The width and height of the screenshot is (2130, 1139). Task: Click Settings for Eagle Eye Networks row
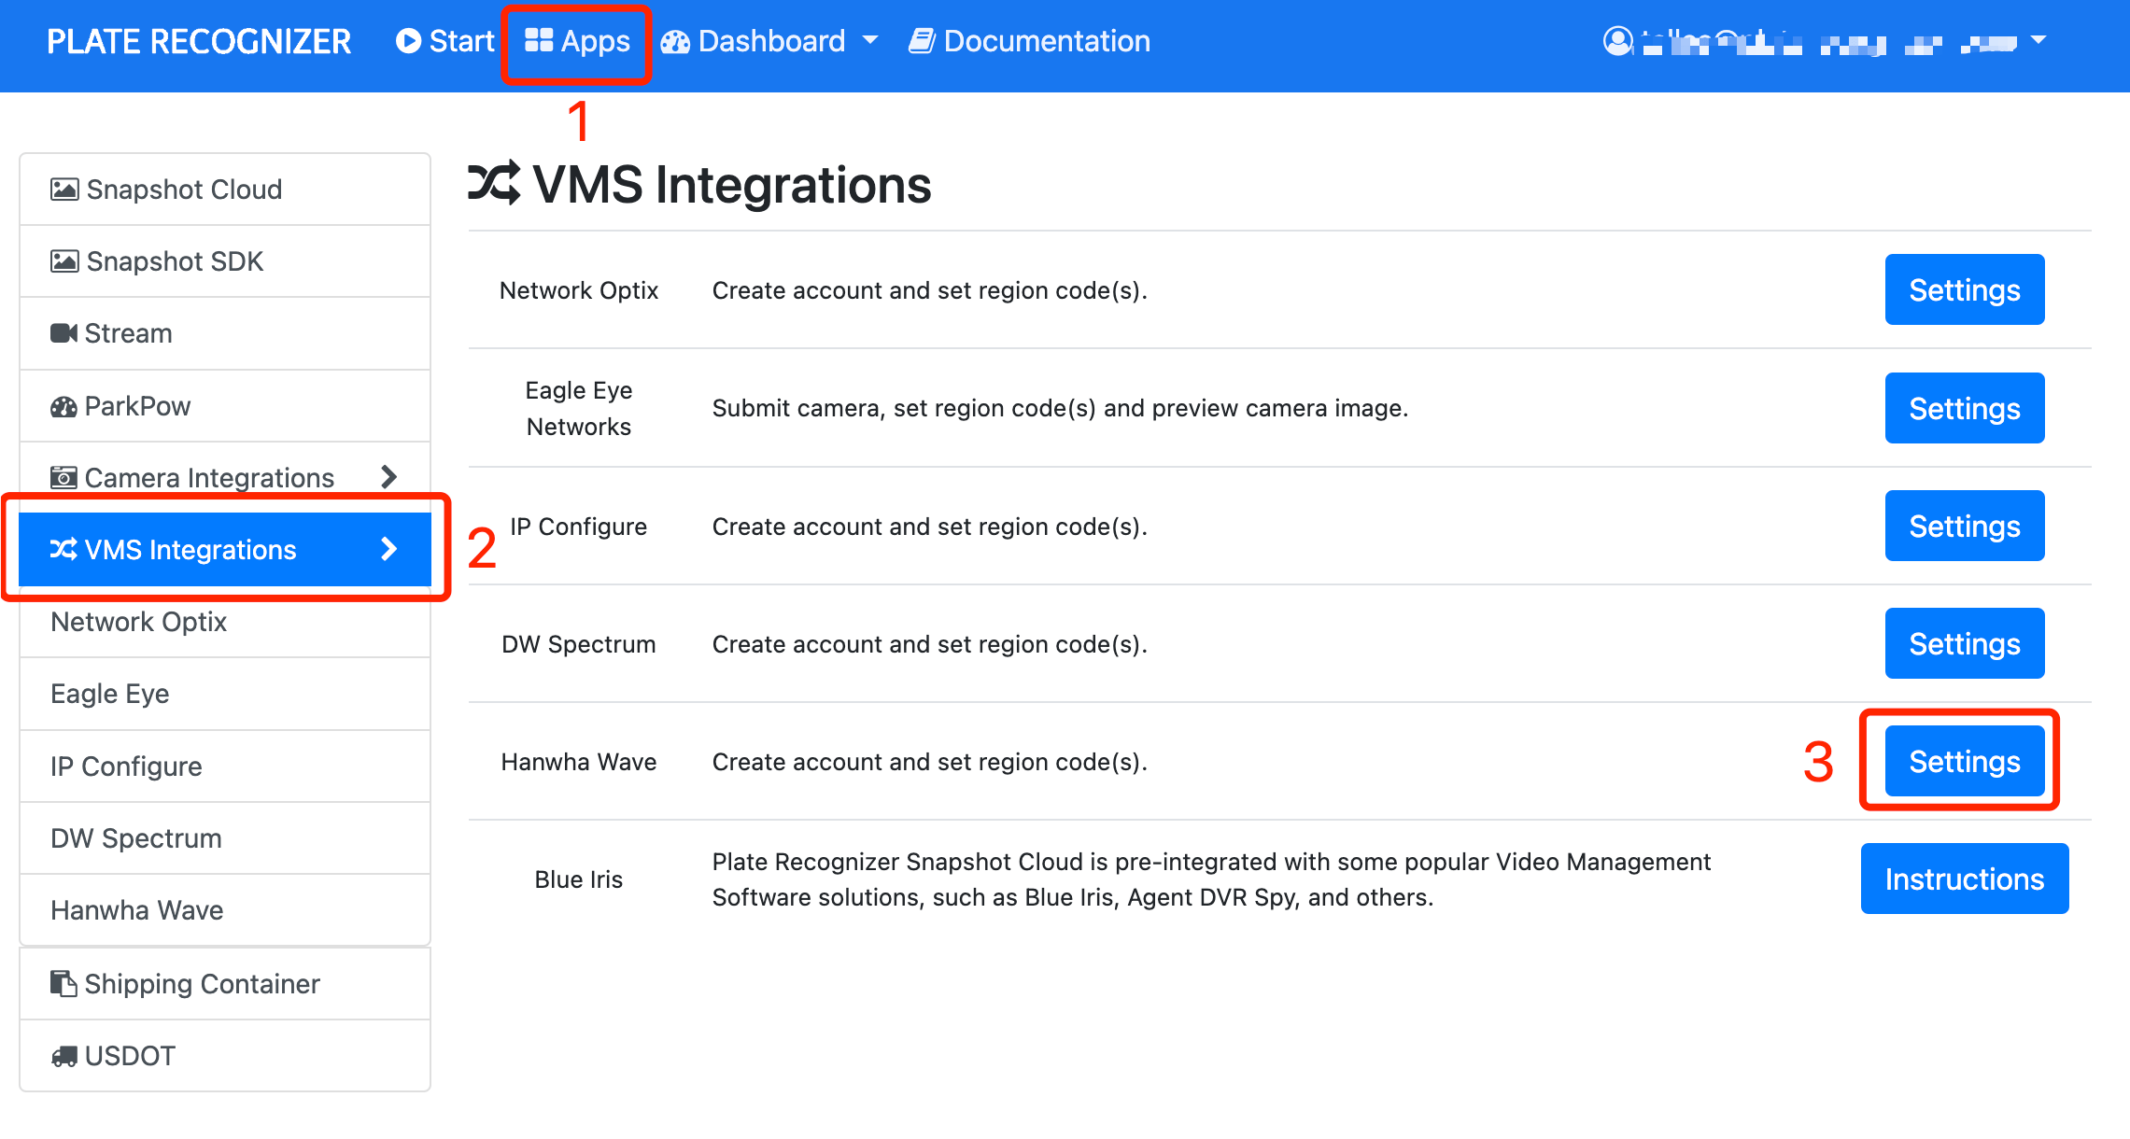tap(1965, 408)
